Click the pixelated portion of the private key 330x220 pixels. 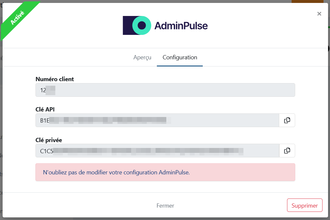point(148,151)
